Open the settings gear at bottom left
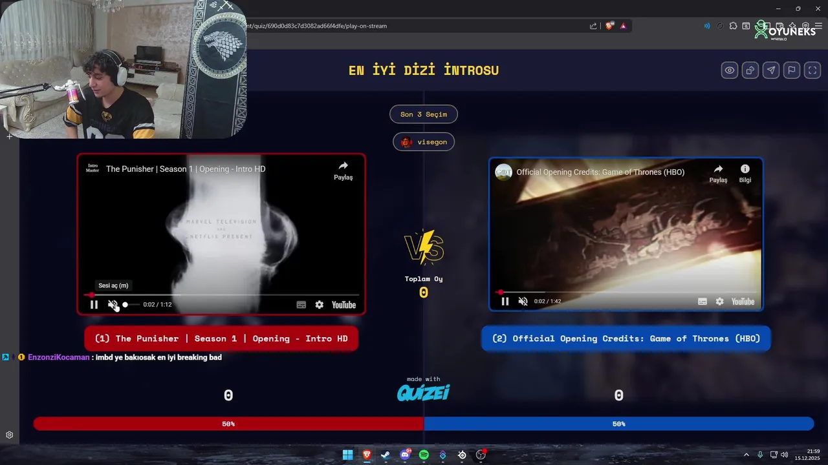828x465 pixels. [9, 435]
